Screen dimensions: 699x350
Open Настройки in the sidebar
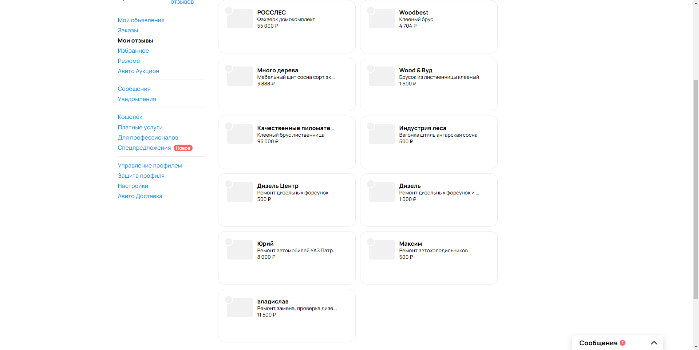[133, 186]
